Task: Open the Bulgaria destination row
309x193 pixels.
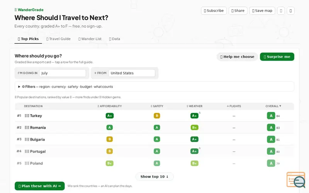Action: click(x=154, y=139)
